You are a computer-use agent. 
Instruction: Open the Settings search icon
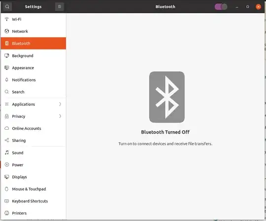pyautogui.click(x=7, y=7)
